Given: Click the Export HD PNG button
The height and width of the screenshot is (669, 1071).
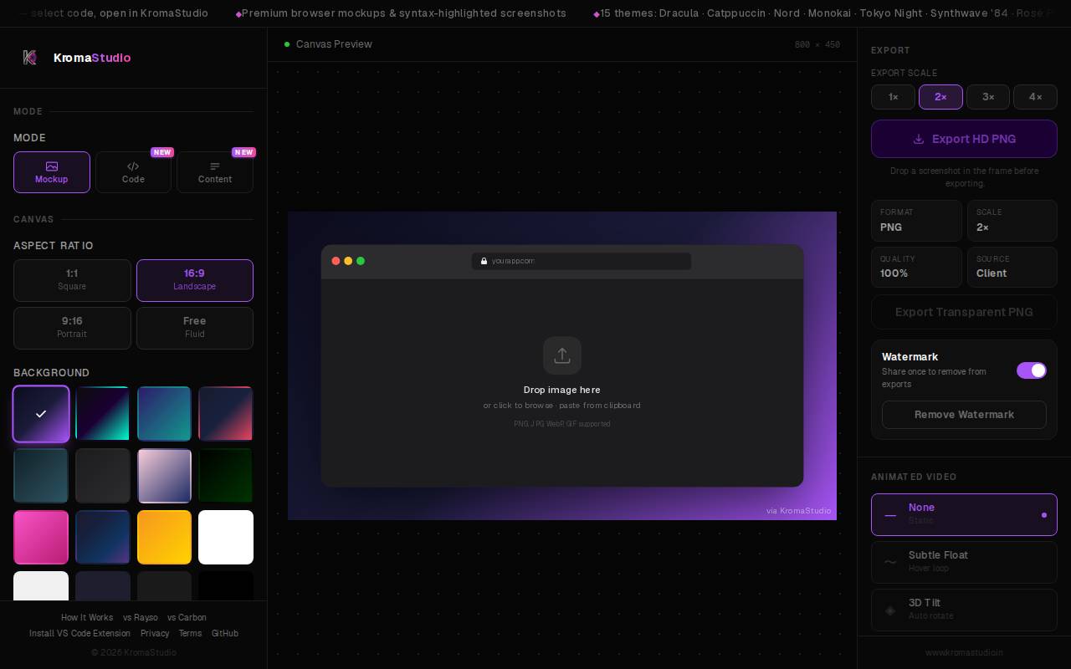Looking at the screenshot, I should pyautogui.click(x=964, y=139).
